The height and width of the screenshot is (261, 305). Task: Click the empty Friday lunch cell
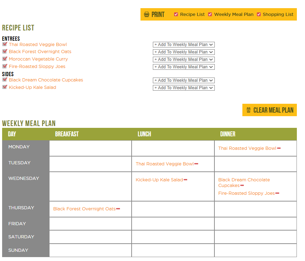click(173, 224)
